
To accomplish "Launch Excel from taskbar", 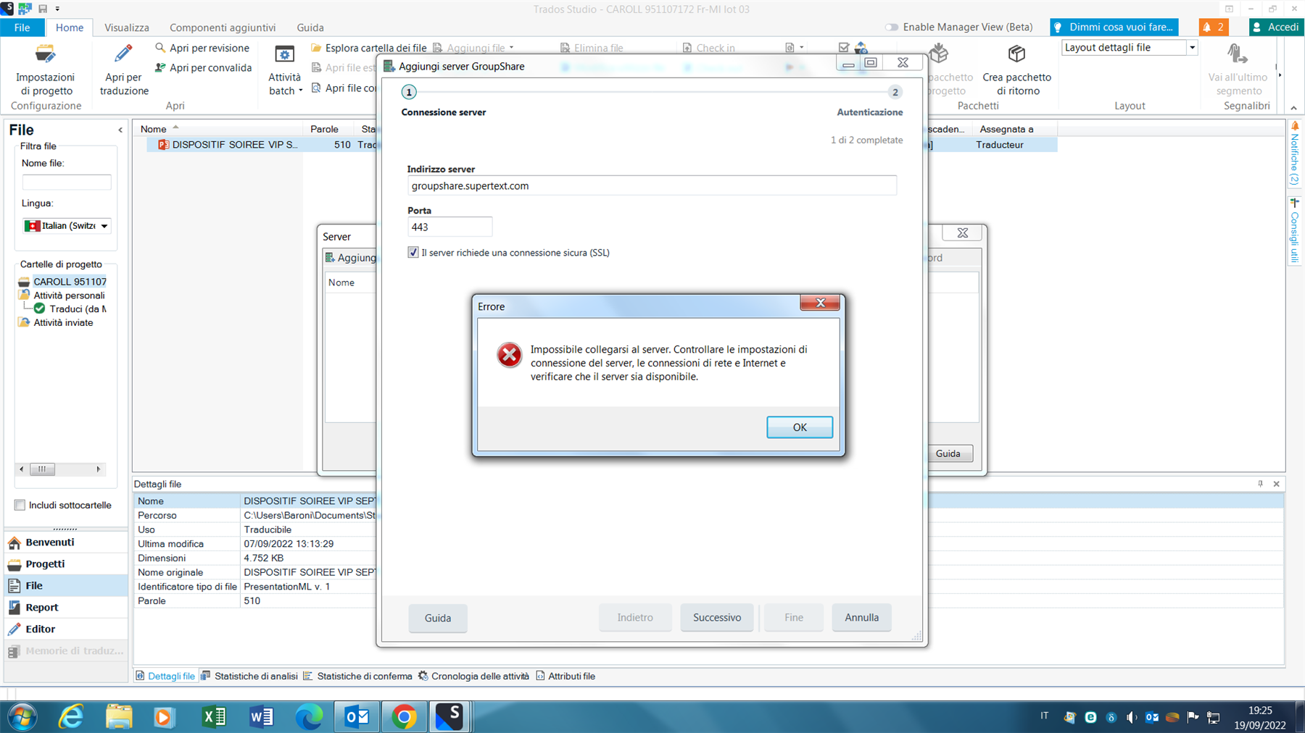I will (213, 717).
